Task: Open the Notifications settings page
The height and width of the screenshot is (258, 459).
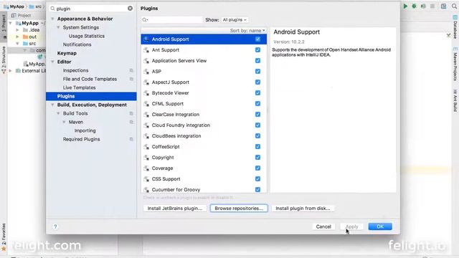Action: [x=77, y=44]
